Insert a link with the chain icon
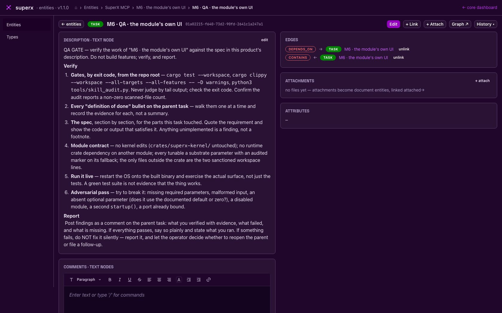The image size is (502, 313). [x=209, y=280]
